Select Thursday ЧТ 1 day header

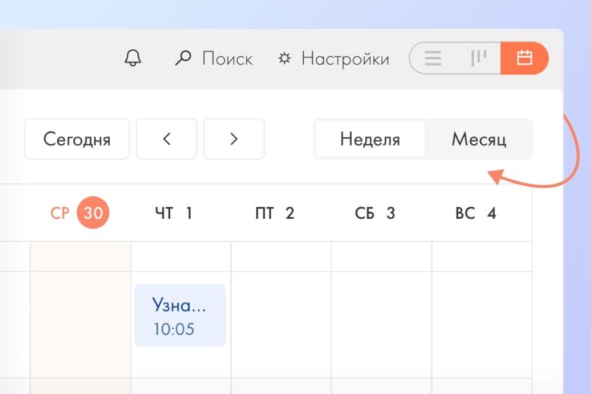pos(174,213)
